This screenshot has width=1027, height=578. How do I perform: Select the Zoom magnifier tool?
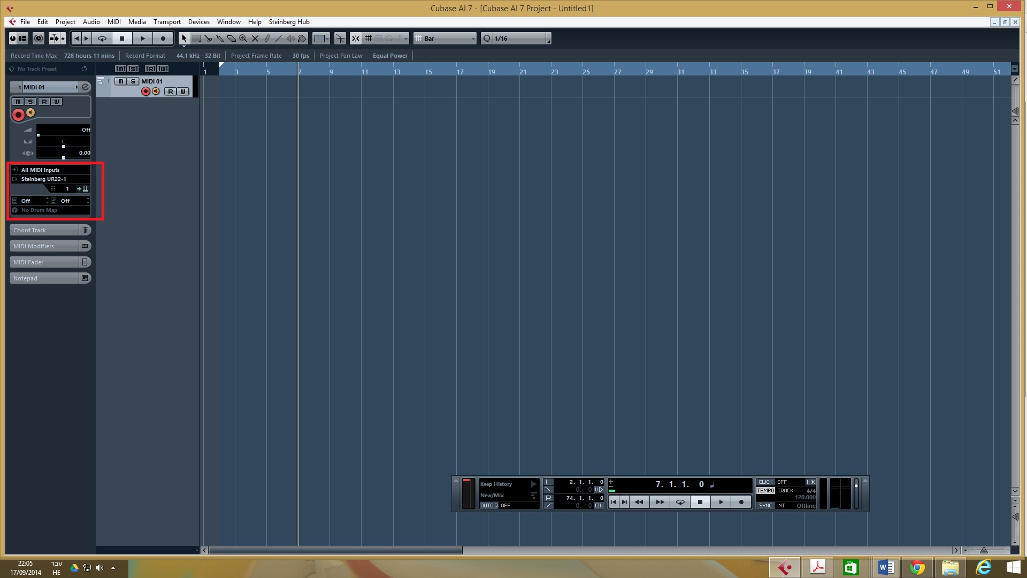[243, 39]
